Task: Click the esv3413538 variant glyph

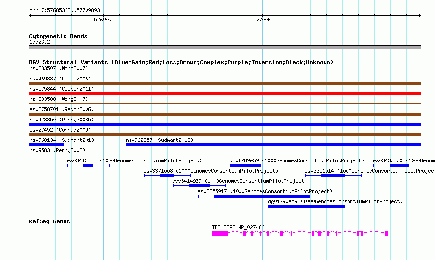Action: coord(89,165)
